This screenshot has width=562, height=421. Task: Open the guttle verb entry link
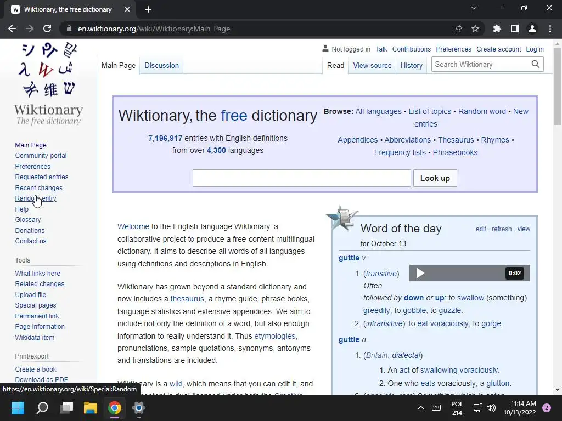coord(349,258)
